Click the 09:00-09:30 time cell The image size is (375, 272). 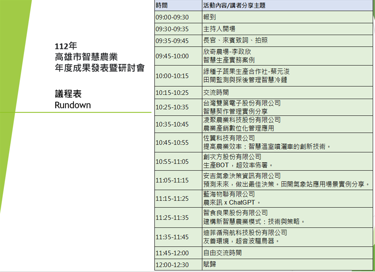pos(178,17)
